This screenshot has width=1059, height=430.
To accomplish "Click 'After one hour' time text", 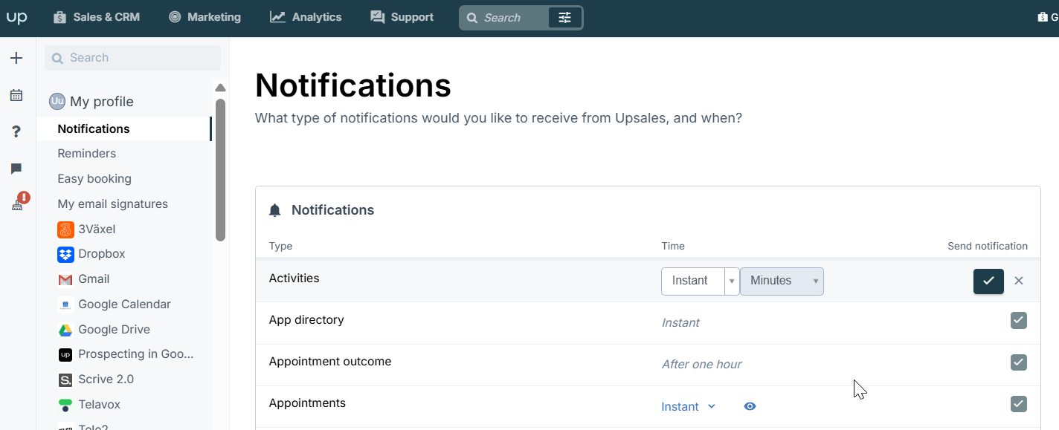I will click(x=701, y=365).
